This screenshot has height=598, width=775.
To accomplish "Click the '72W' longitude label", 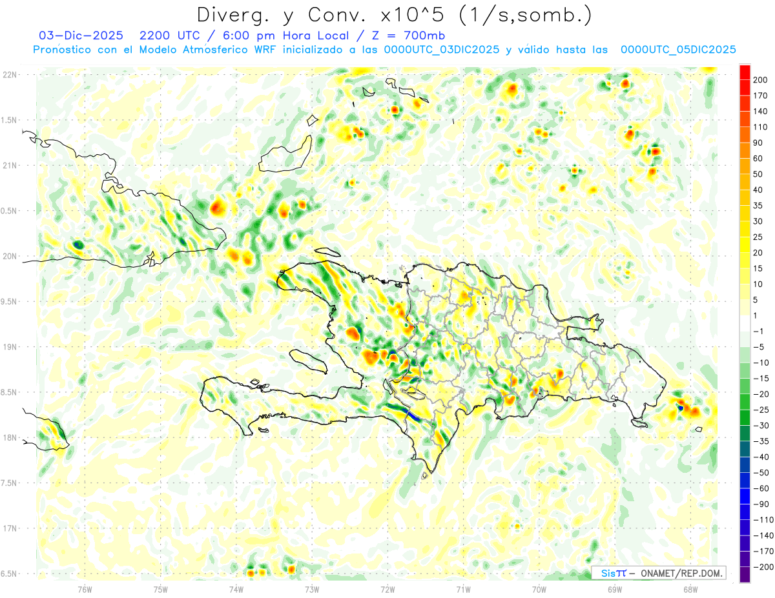I will pyautogui.click(x=387, y=589).
